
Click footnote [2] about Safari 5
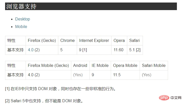(44, 101)
